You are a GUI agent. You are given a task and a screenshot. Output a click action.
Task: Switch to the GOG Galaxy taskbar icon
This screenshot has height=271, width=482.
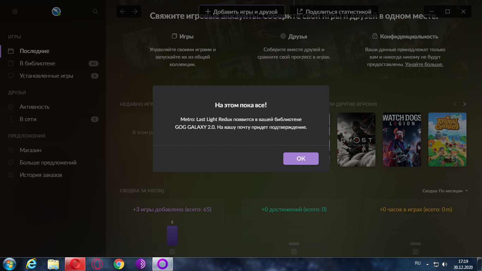tap(163, 264)
